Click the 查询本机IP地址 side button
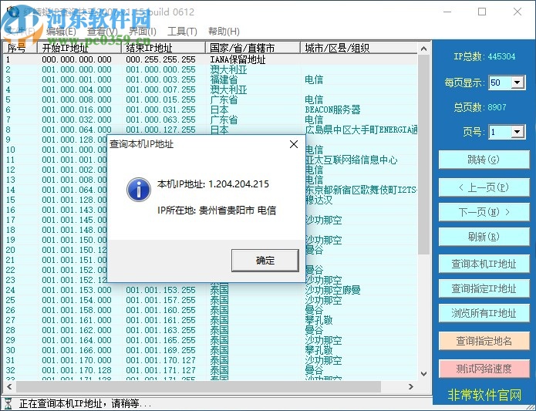The width and height of the screenshot is (536, 411). [484, 264]
